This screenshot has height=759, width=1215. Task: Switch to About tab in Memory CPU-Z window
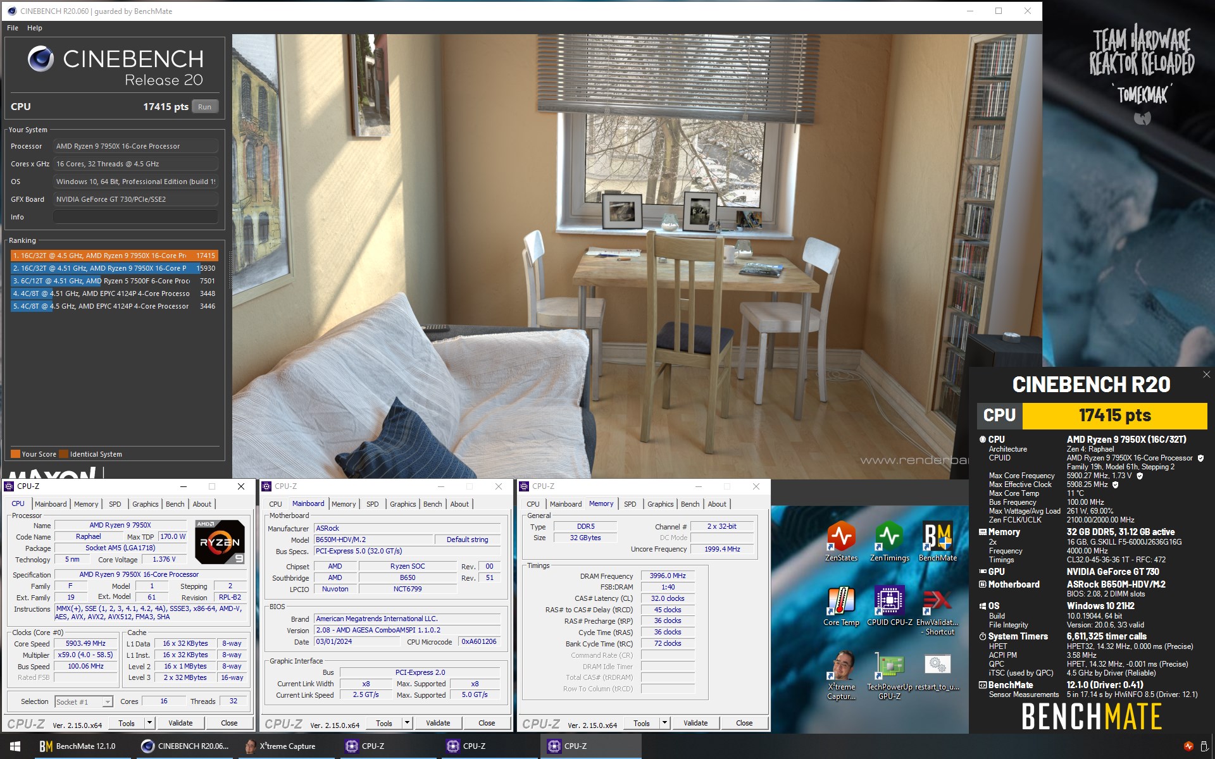coord(717,504)
